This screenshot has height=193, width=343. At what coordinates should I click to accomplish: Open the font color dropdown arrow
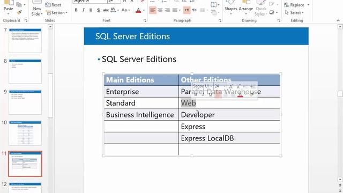(x=144, y=10)
